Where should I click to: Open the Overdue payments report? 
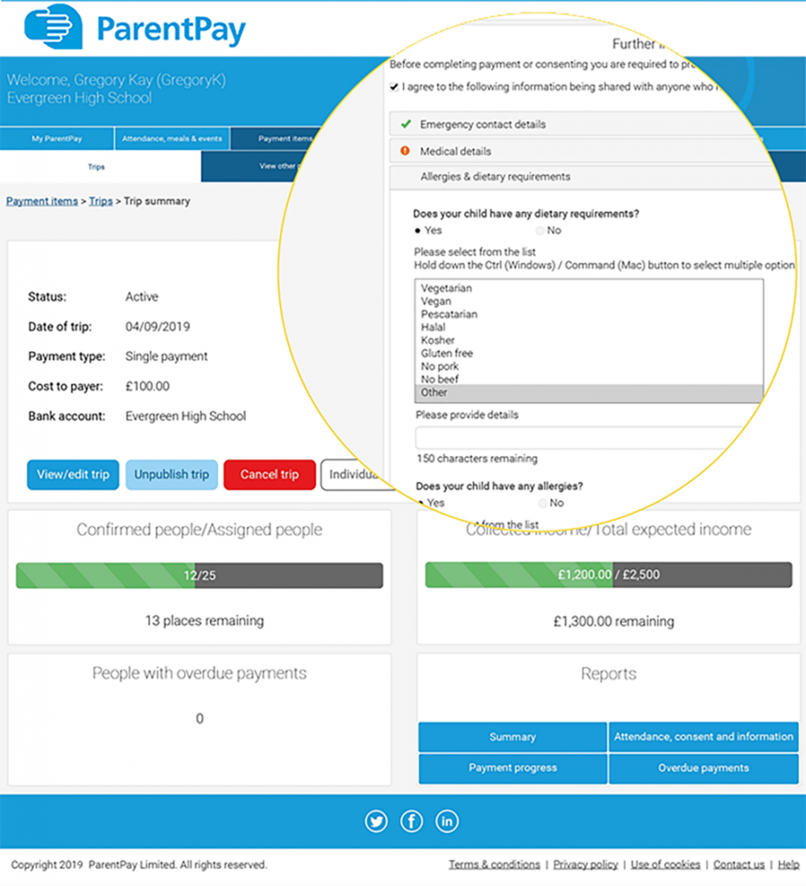703,768
